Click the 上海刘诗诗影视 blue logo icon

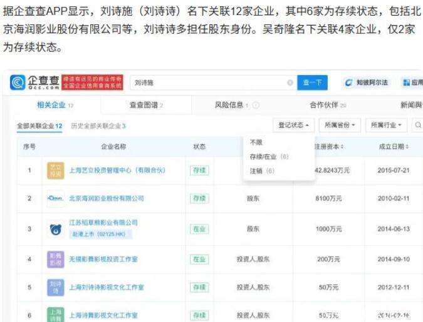tap(56, 287)
